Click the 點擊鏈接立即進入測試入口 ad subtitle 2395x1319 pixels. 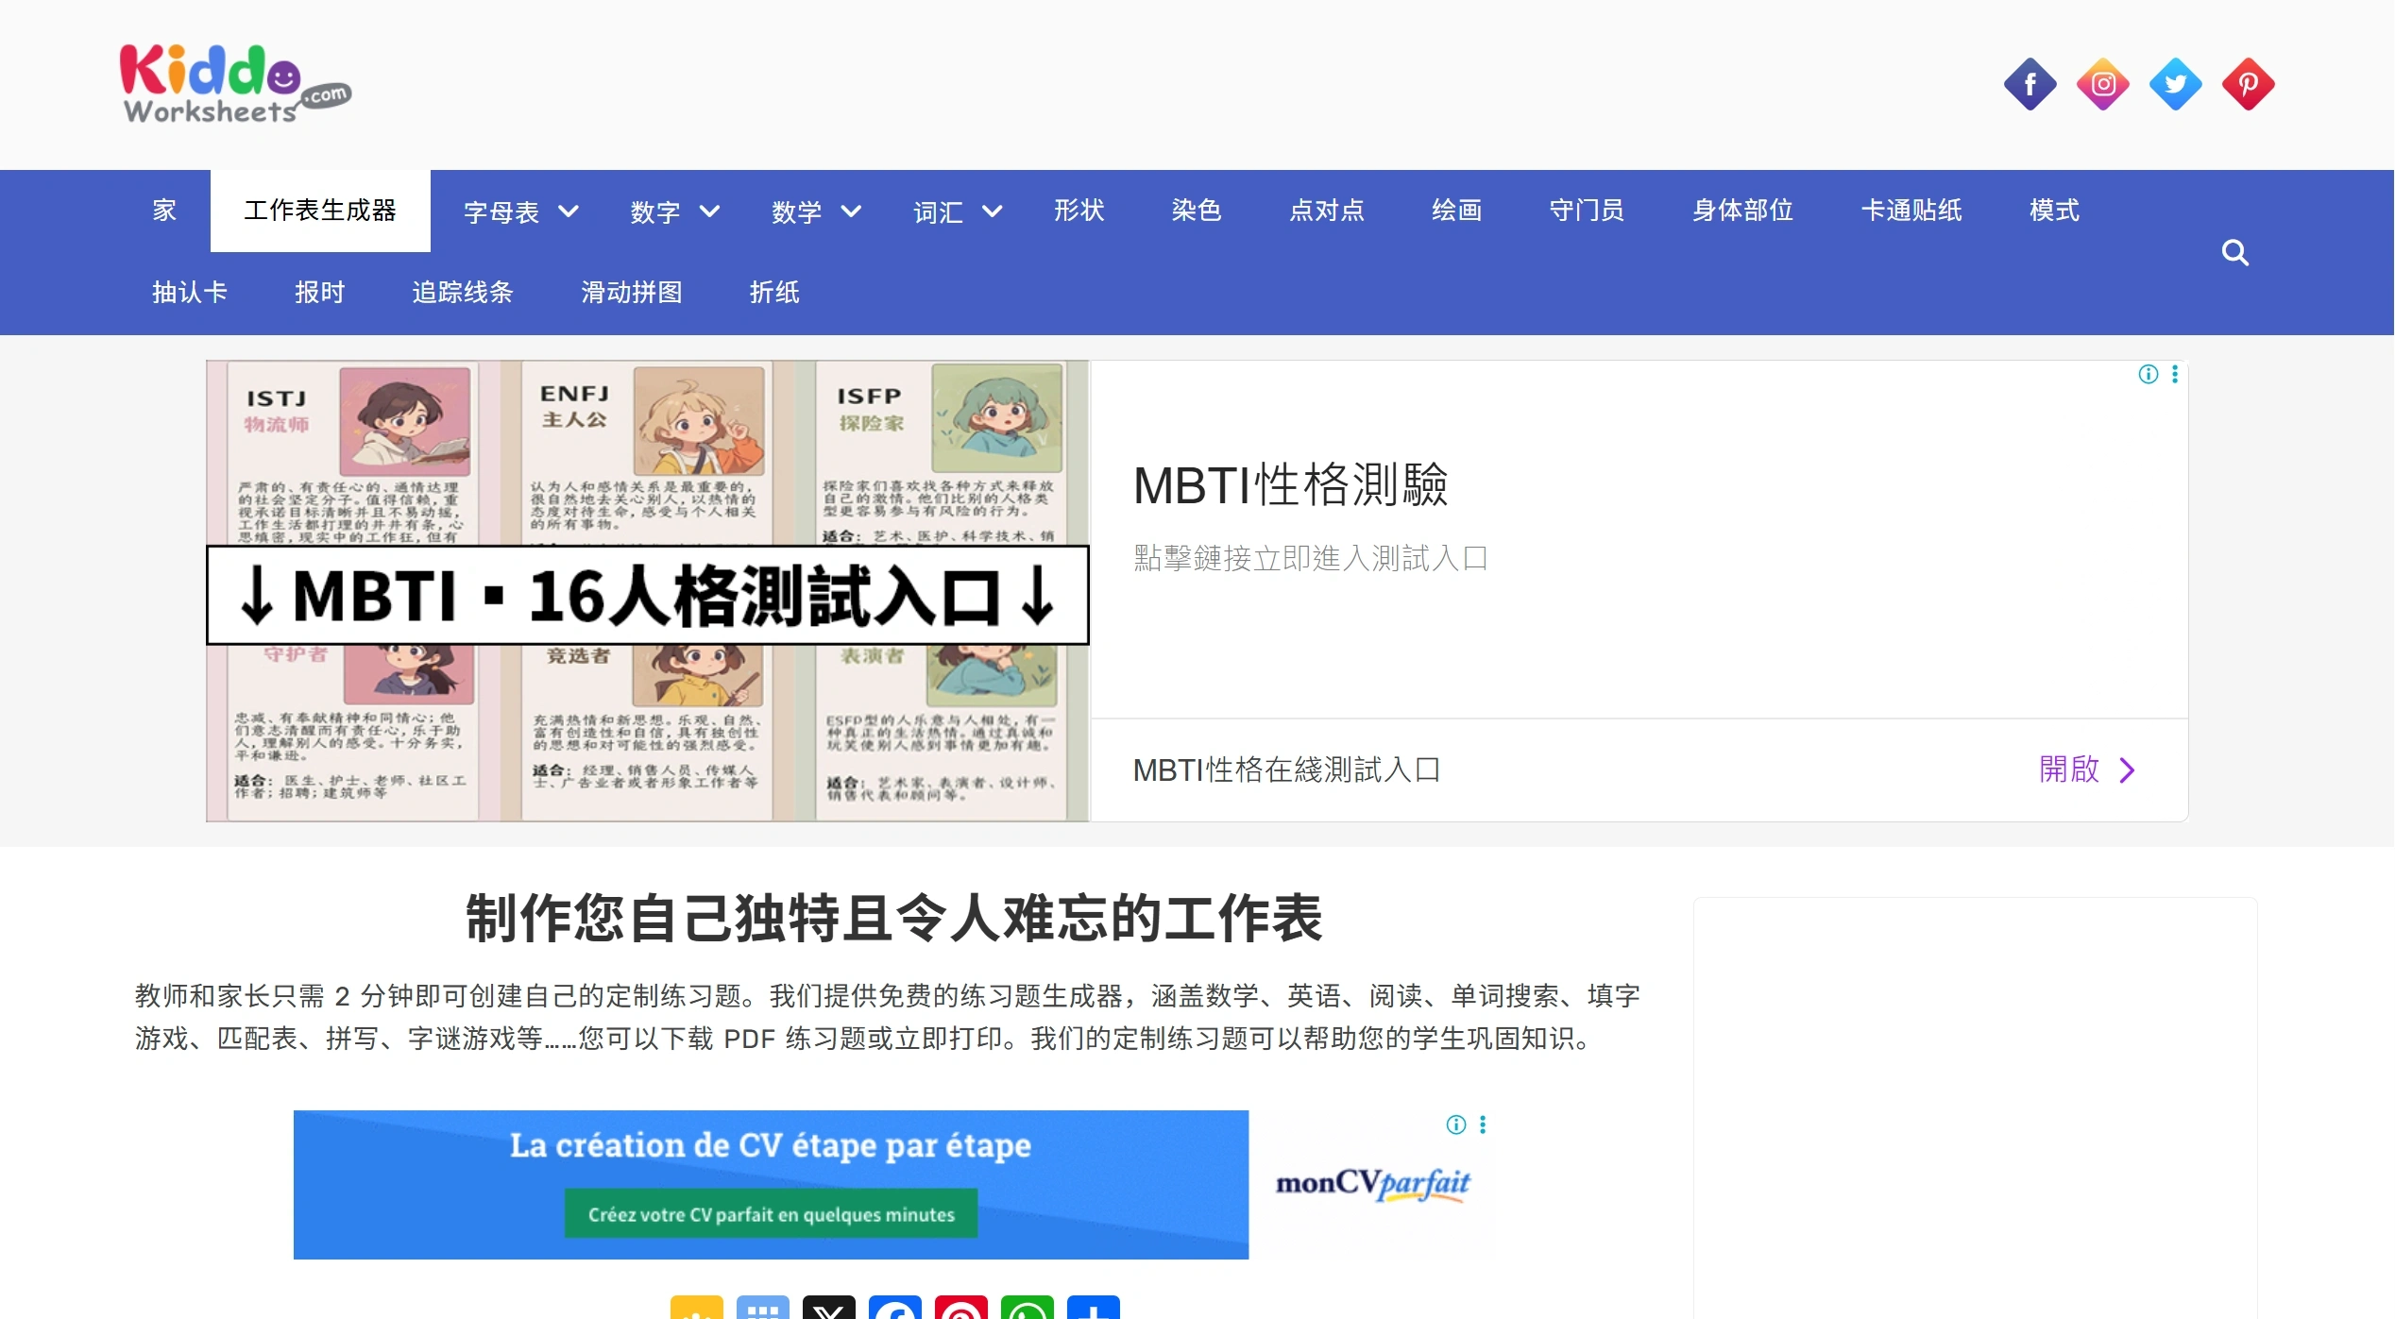coord(1310,558)
